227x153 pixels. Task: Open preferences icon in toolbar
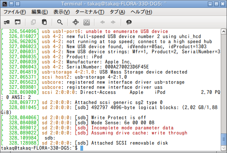pos(87,22)
